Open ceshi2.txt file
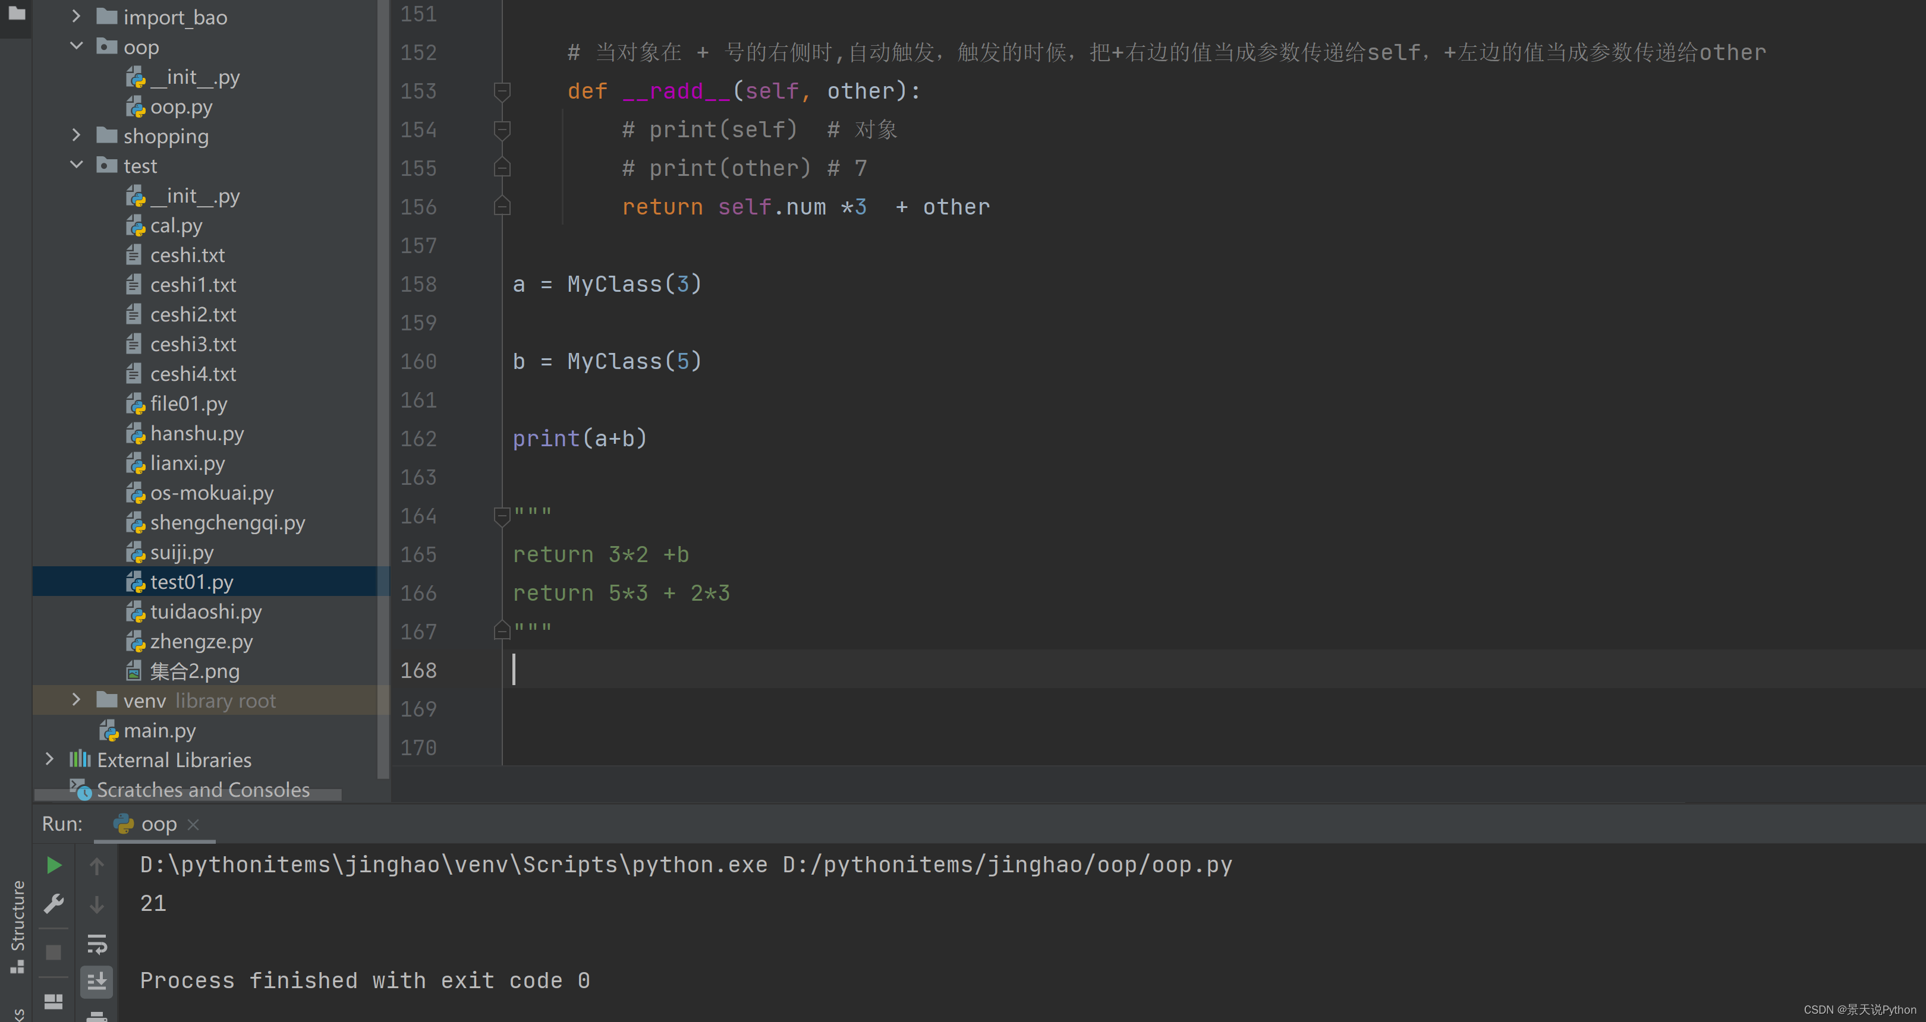The height and width of the screenshot is (1022, 1926). click(181, 314)
